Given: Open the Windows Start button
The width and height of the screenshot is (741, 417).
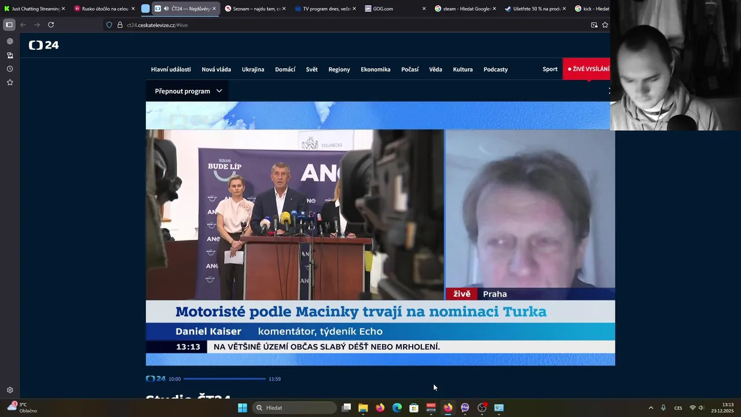Looking at the screenshot, I should [243, 408].
